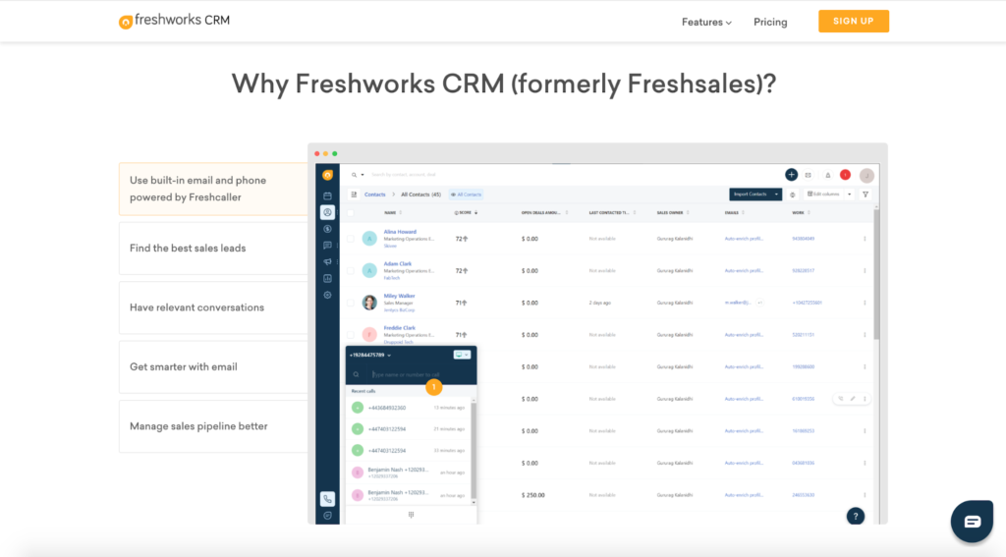Click the dialer search magnifier icon
The image size is (1006, 557).
[356, 374]
